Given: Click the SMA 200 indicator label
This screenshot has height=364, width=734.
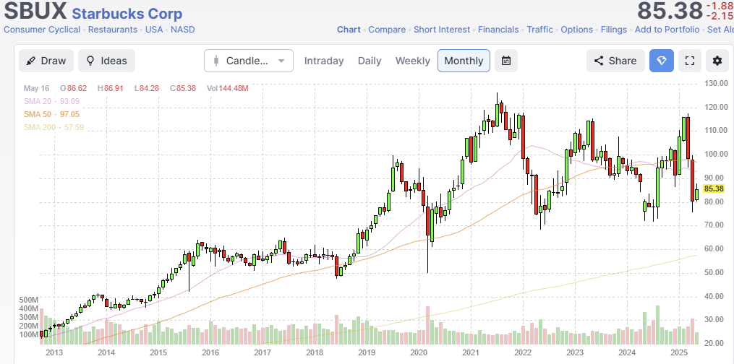Looking at the screenshot, I should click(40, 127).
